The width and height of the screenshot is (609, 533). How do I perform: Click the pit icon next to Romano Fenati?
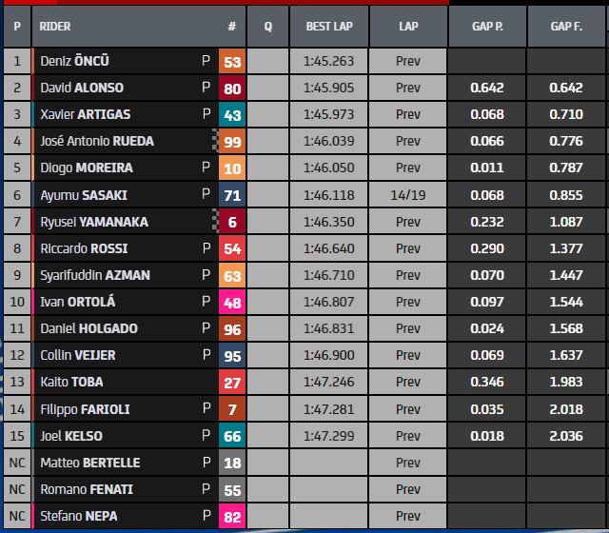tap(206, 489)
